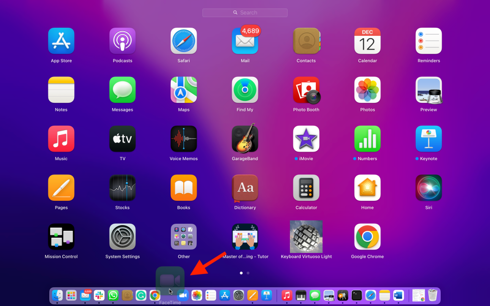490x306 pixels.
Task: Open Mail with 4,689 badge in Launchpad grid
Action: pos(245,41)
